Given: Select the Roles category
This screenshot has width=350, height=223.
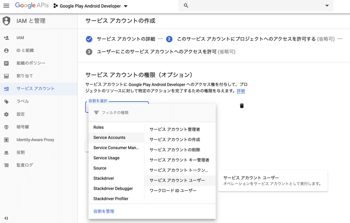Looking at the screenshot, I should (x=116, y=127).
